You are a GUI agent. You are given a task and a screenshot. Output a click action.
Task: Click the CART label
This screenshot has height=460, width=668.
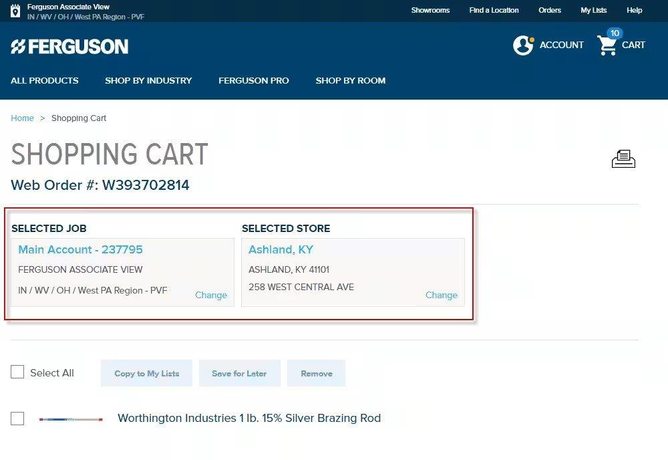(x=633, y=45)
